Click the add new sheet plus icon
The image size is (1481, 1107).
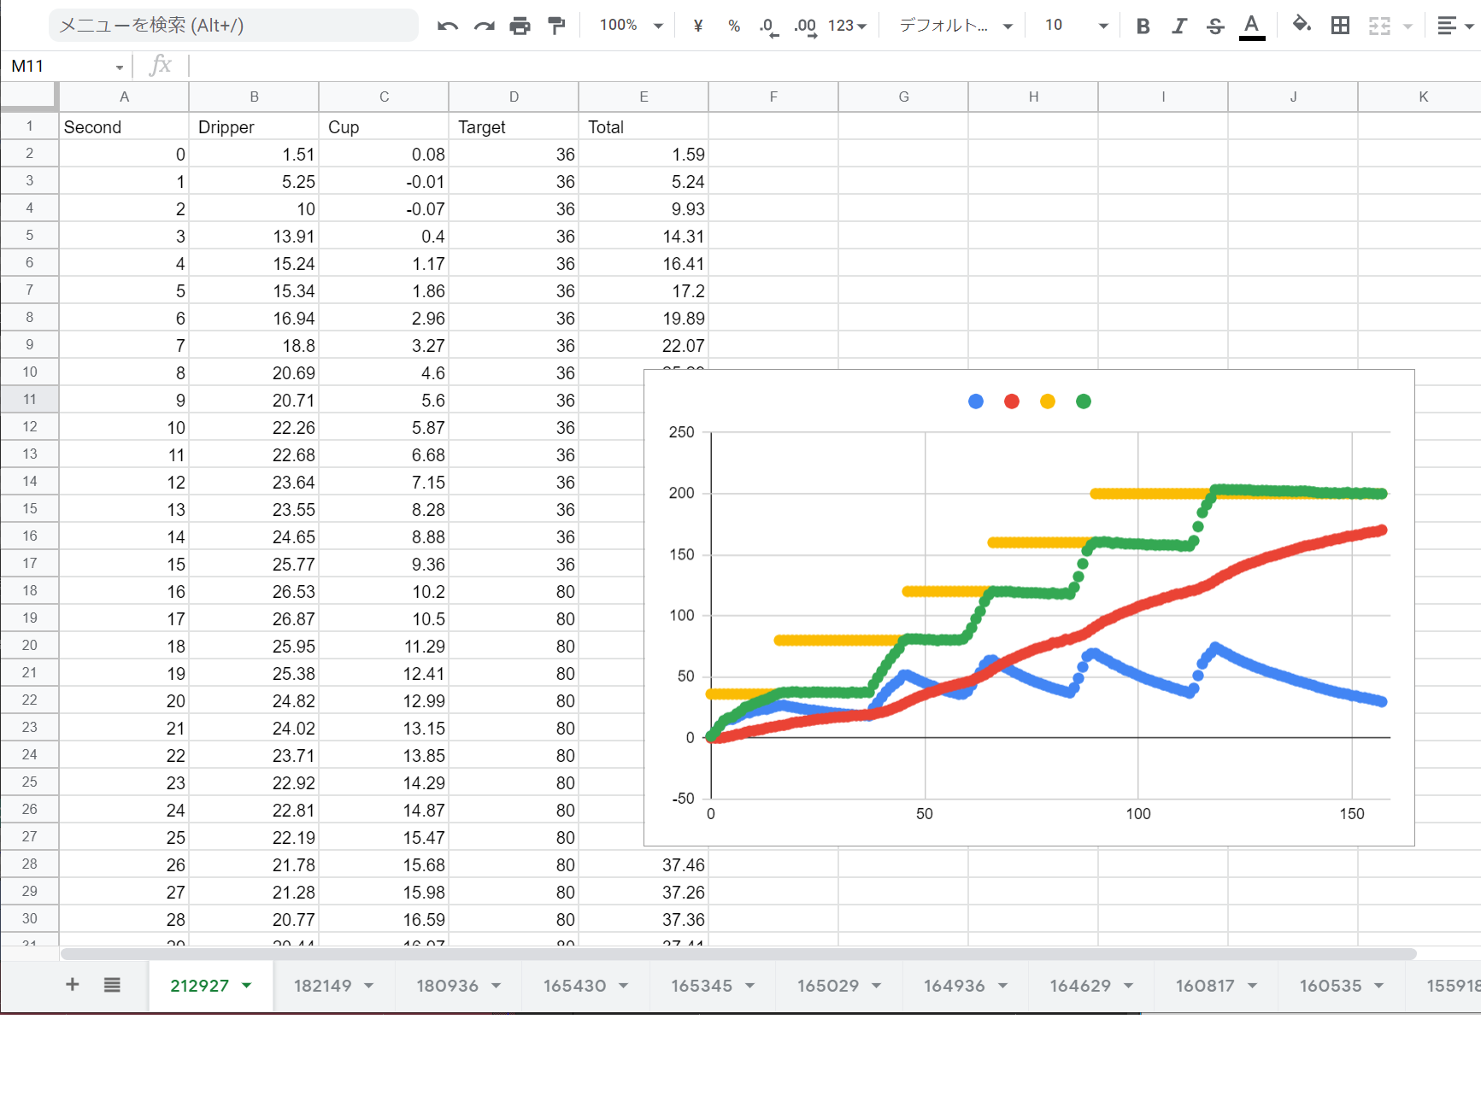(73, 985)
